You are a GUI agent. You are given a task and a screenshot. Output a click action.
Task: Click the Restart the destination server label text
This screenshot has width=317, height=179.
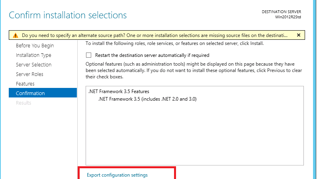coord(152,55)
